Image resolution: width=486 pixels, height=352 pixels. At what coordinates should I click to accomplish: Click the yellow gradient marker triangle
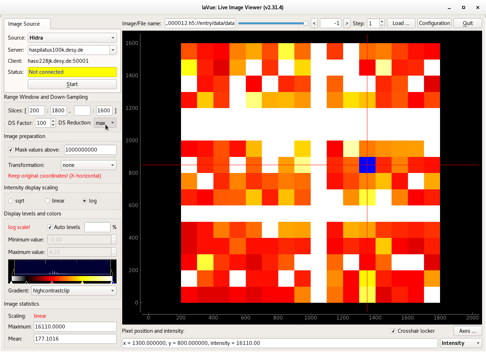[x=82, y=282]
